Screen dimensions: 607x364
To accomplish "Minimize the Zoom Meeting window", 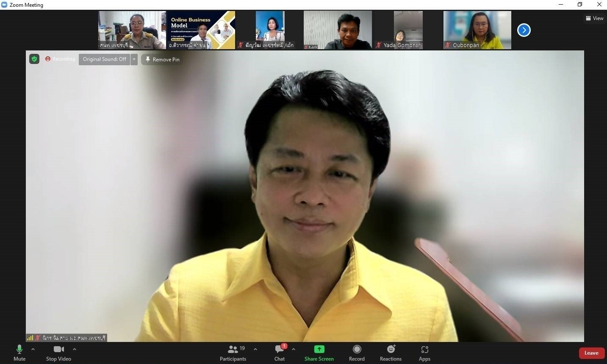I will [x=561, y=5].
